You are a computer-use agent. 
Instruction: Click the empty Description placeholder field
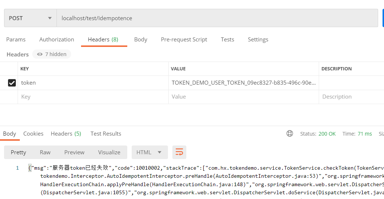tap(351, 97)
